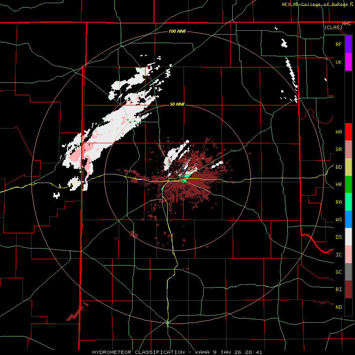Click the 'GC' legend label text

[338, 272]
